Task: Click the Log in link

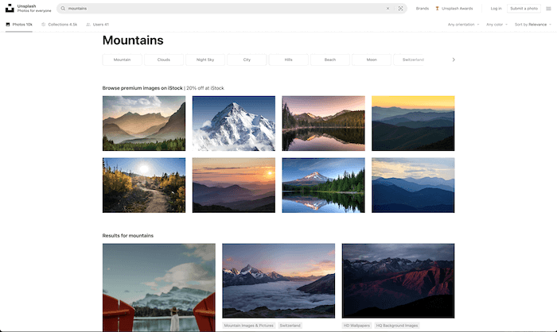Action: (x=496, y=8)
